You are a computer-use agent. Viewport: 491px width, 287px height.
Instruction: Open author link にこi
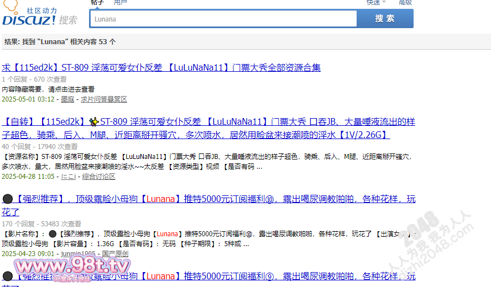tap(68, 177)
